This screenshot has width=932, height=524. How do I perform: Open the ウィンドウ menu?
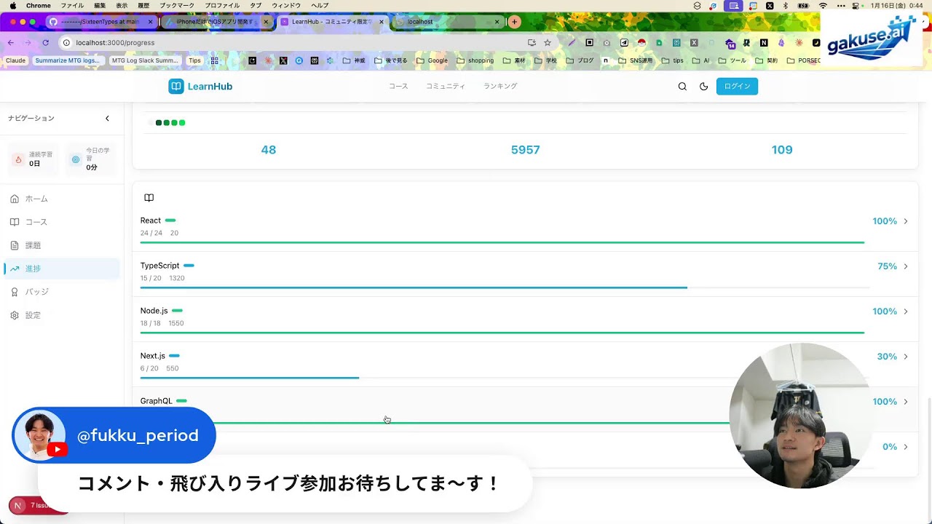tap(286, 5)
